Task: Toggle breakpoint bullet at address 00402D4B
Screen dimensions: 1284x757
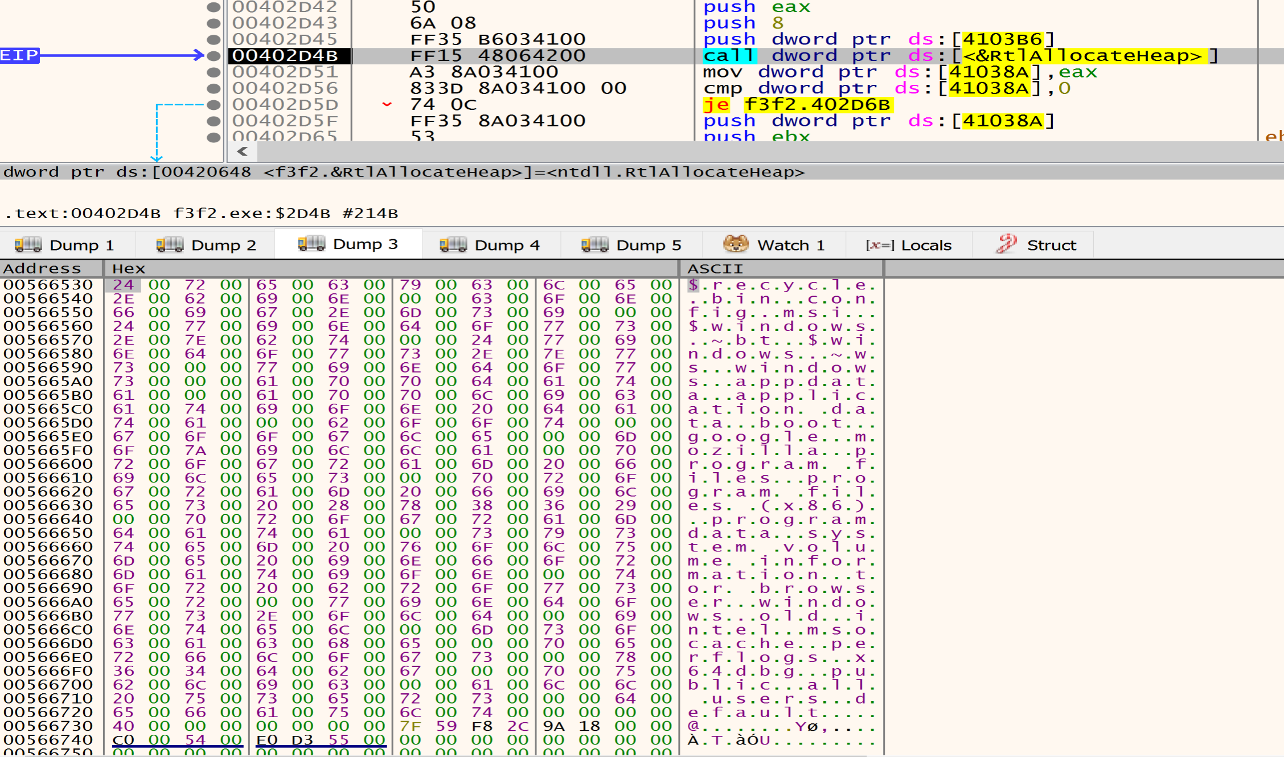Action: [214, 56]
